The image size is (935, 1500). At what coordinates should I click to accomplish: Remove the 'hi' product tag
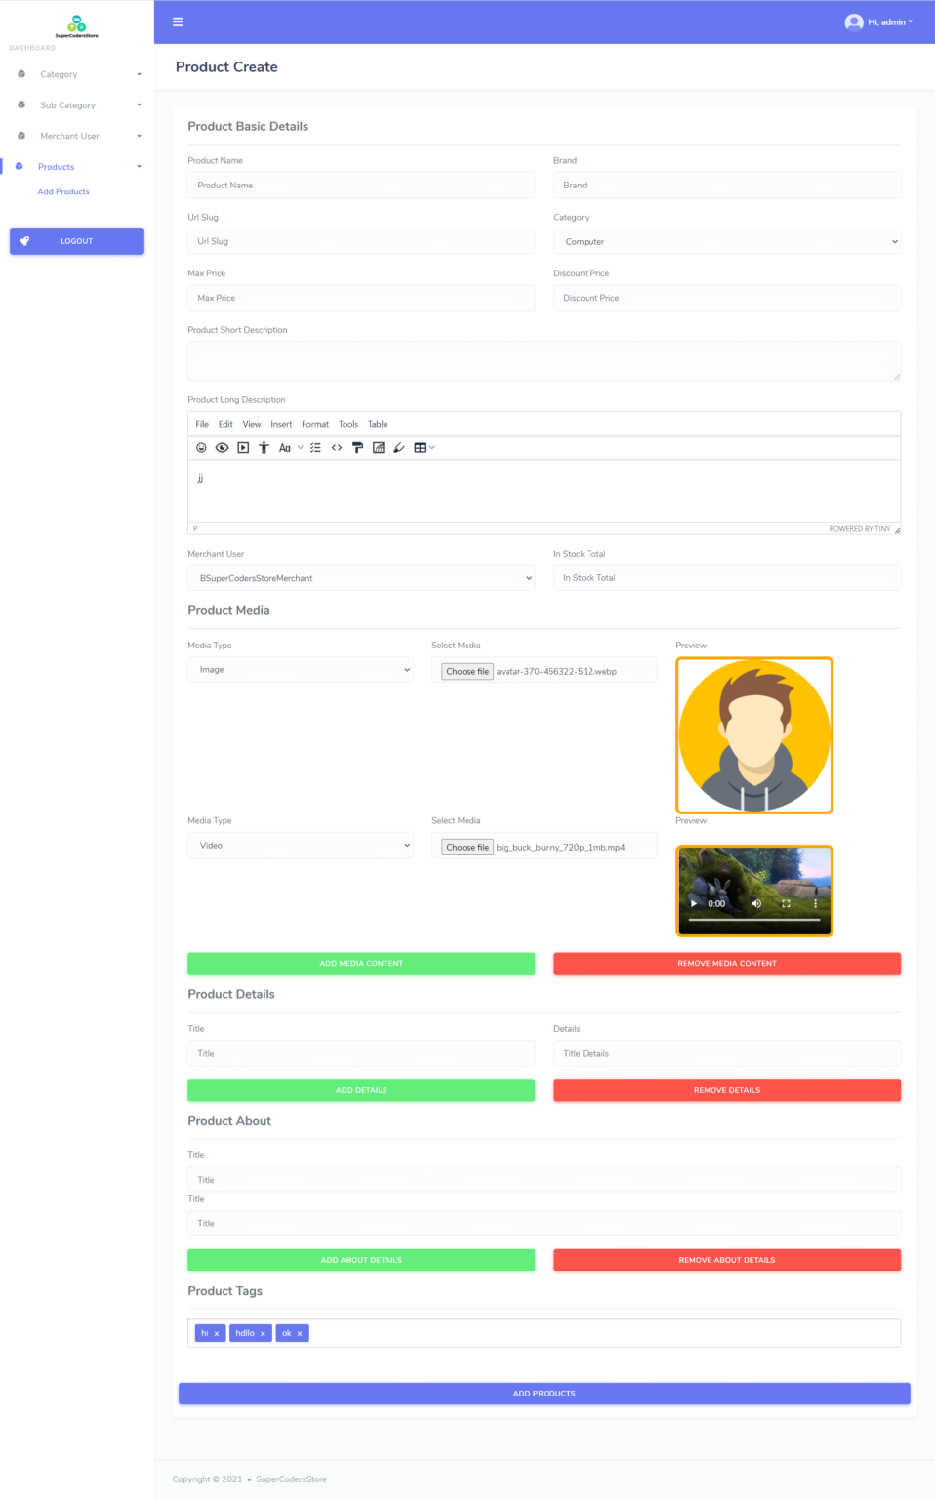click(x=217, y=1332)
